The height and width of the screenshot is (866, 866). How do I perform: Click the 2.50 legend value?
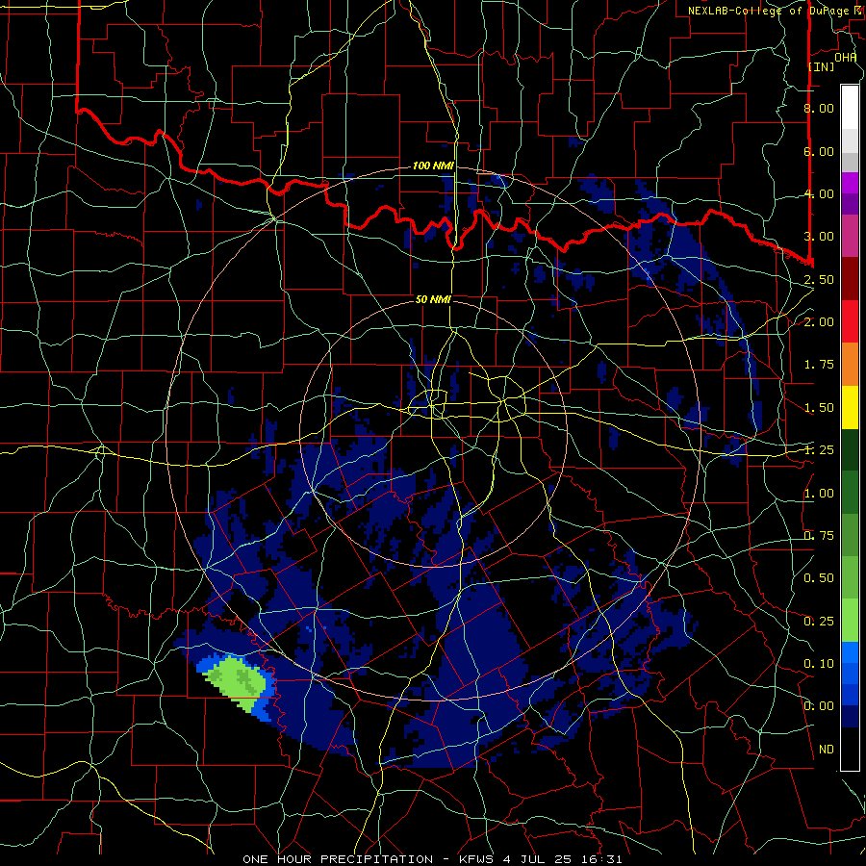819,279
